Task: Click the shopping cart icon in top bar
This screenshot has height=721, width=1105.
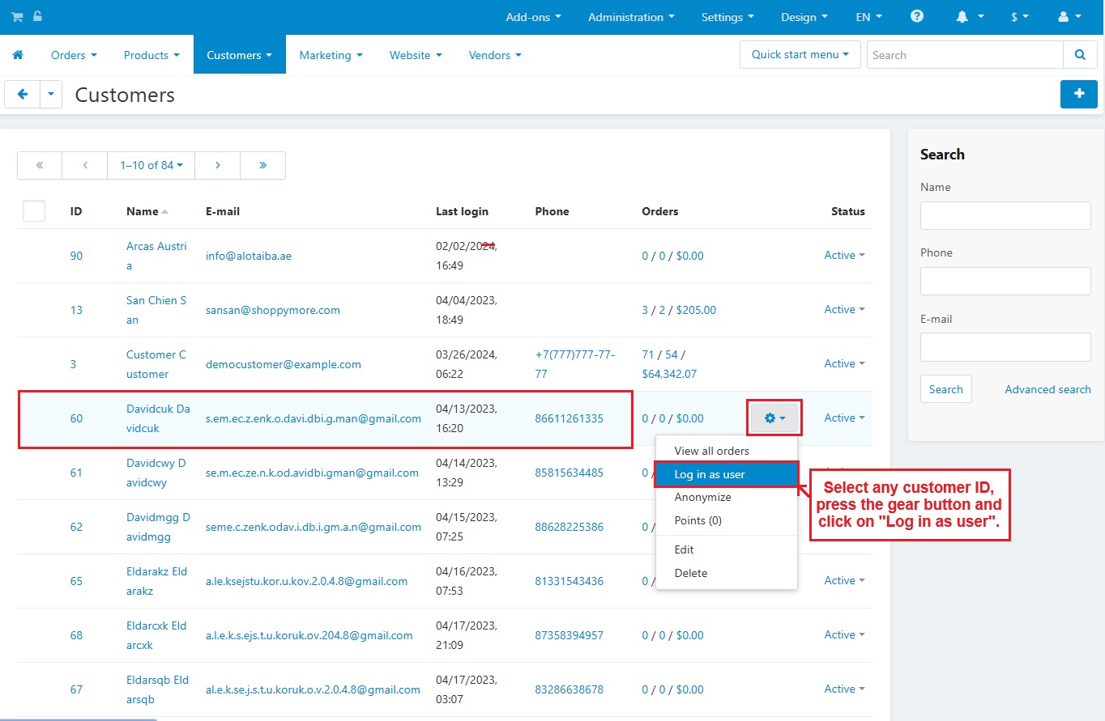Action: point(16,16)
